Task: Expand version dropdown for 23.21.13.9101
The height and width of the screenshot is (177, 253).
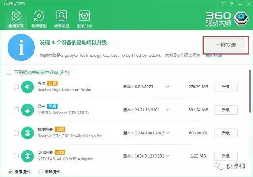Action: 168,110
